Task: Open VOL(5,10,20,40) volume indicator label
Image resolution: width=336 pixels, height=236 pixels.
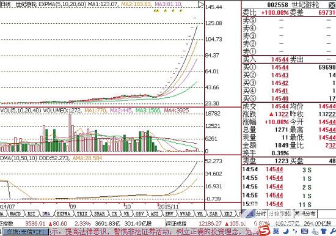Action: [x=21, y=111]
